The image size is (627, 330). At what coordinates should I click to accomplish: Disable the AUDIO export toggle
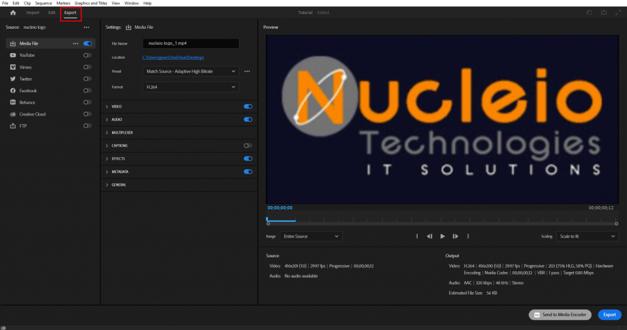(248, 119)
